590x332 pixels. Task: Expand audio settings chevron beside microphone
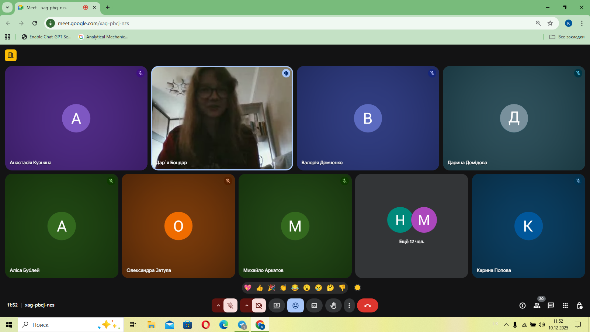pyautogui.click(x=218, y=305)
